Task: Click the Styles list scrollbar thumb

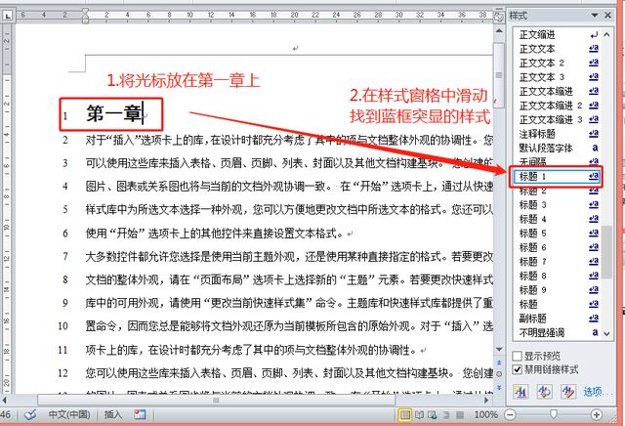Action: tap(606, 252)
